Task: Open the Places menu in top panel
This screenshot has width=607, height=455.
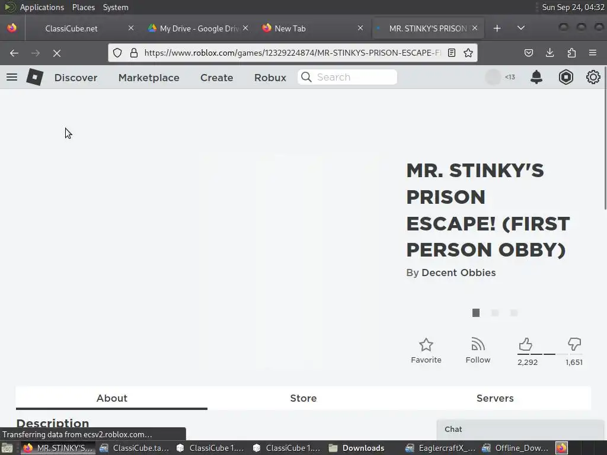Action: pos(83,7)
